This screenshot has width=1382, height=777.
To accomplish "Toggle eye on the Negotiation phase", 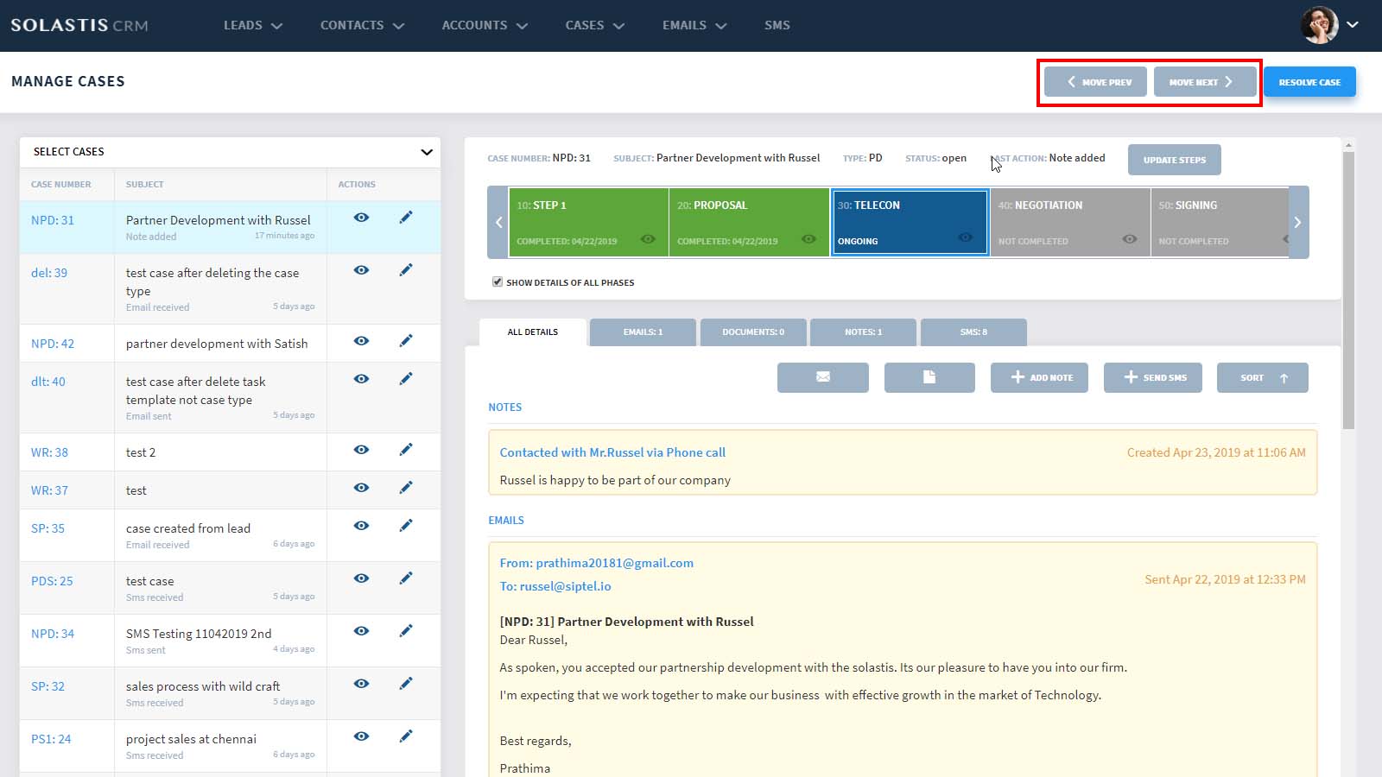I will (x=1129, y=239).
